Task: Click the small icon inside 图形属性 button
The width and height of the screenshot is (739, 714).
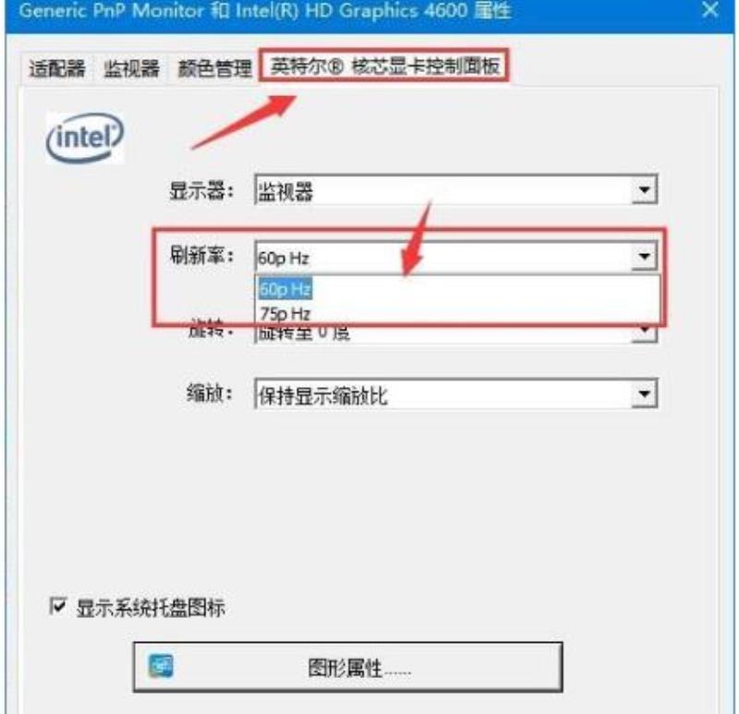Action: tap(161, 666)
